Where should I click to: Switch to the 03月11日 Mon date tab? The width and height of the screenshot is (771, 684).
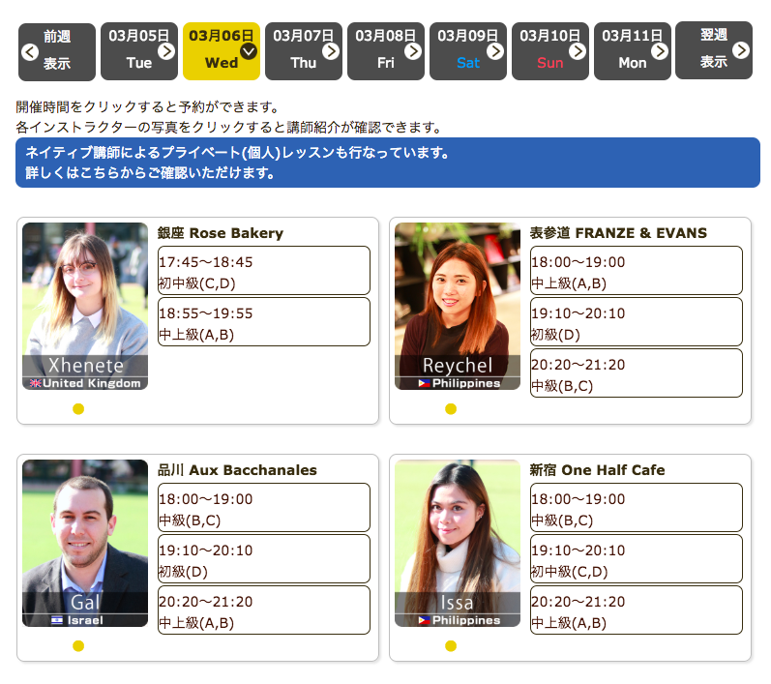632,50
